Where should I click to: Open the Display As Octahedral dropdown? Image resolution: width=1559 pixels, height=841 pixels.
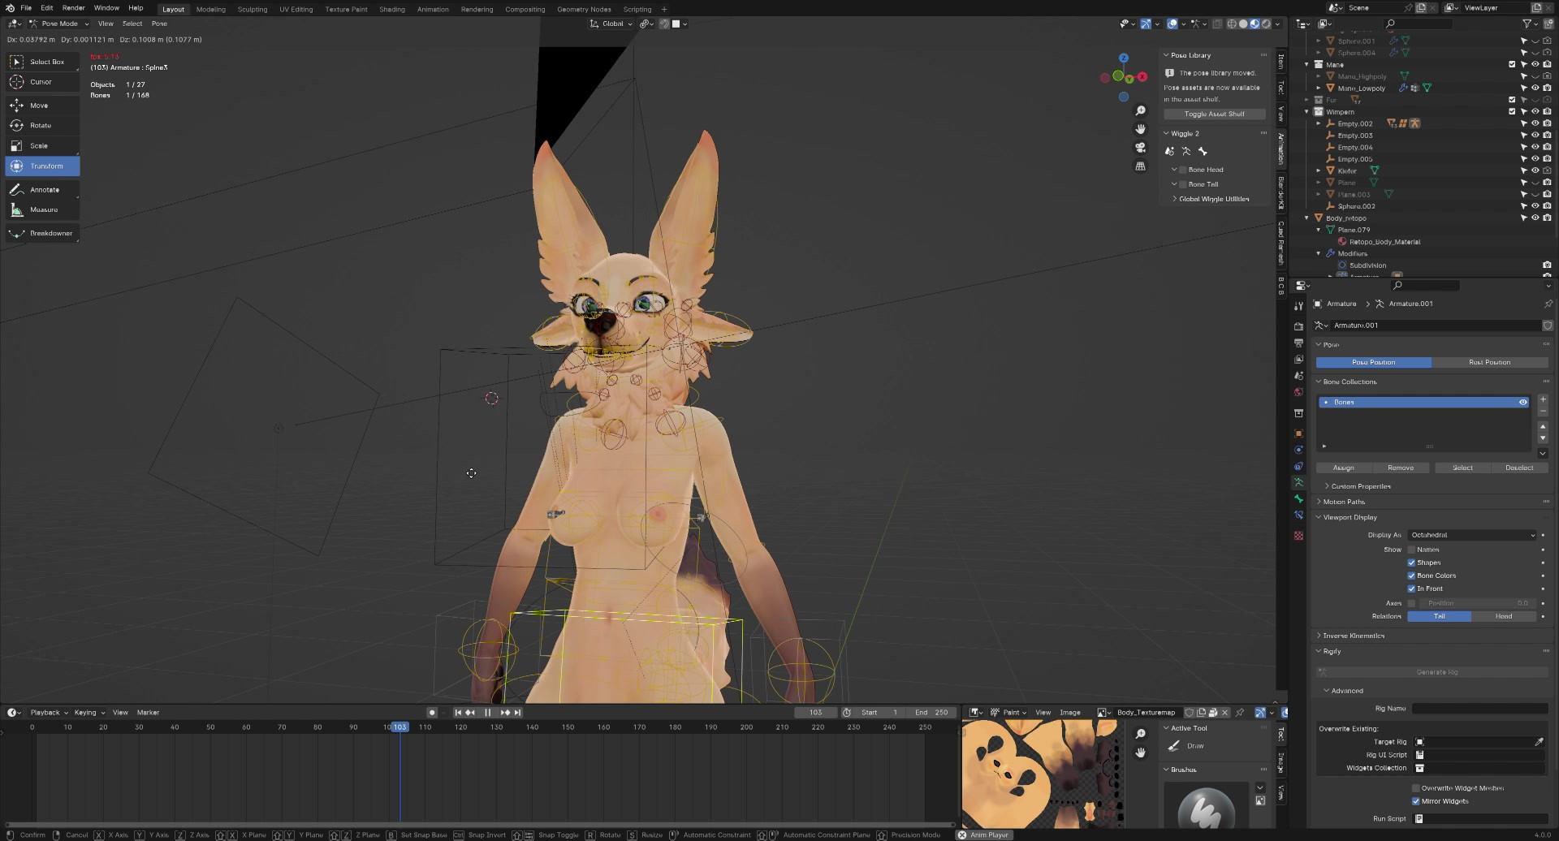coord(1472,535)
